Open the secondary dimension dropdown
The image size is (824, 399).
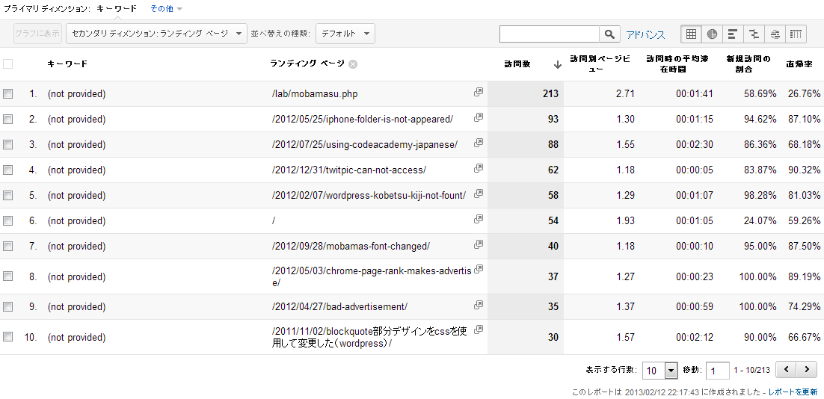(x=156, y=34)
